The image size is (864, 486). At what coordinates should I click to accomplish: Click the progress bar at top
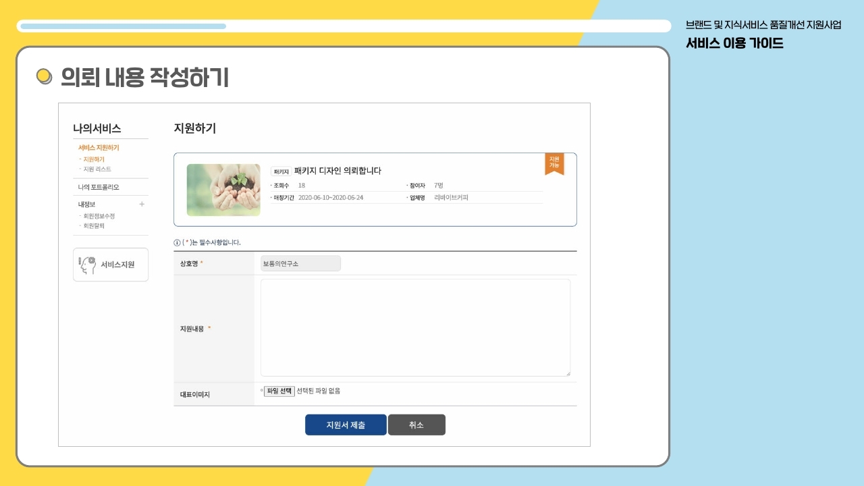pos(344,26)
